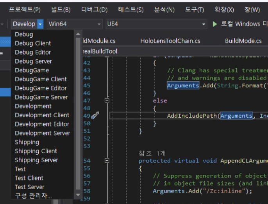Open the 빌드(B) menu

61,9
